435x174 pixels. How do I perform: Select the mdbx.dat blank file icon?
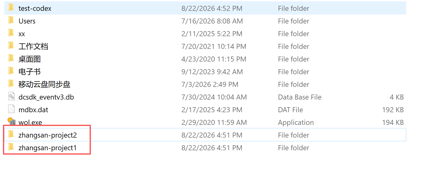[11, 109]
